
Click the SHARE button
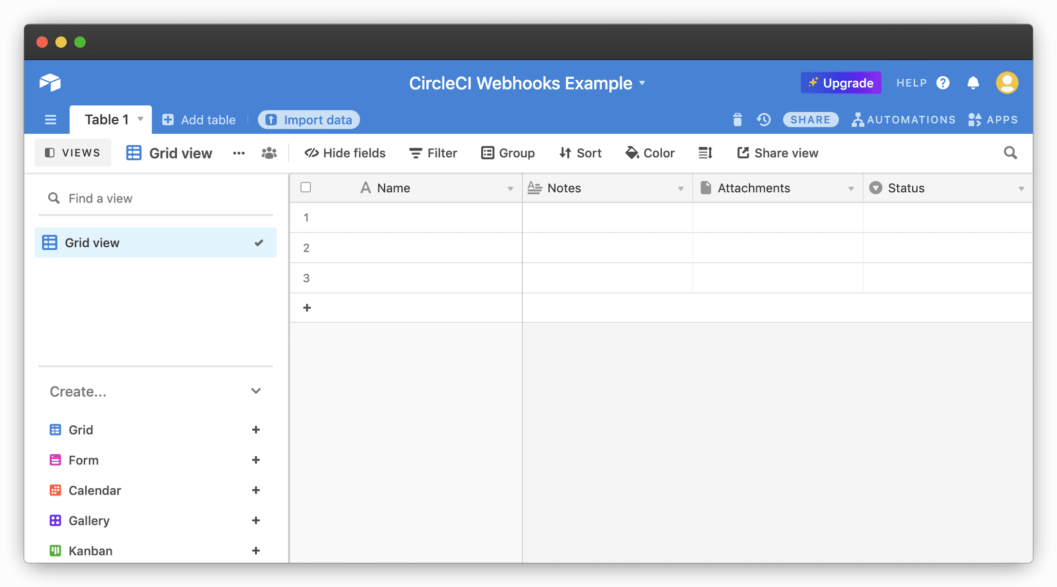click(x=811, y=120)
